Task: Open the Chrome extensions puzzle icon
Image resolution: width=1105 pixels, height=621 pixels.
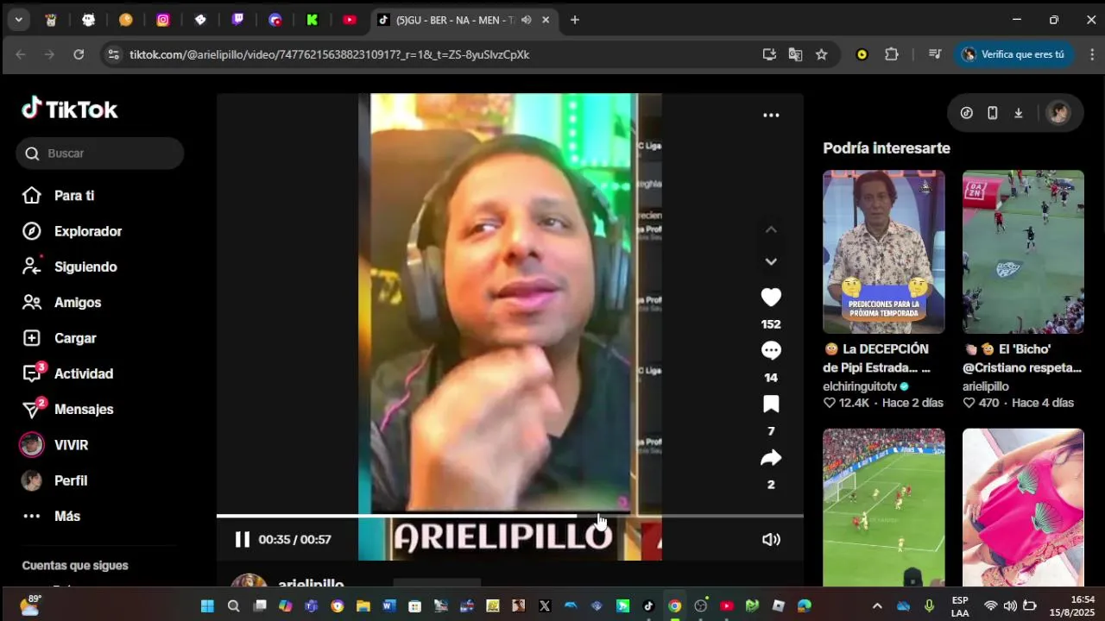Action: (892, 54)
